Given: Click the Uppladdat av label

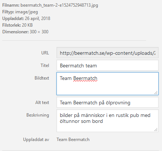Looking at the screenshot, I should pos(36,140).
